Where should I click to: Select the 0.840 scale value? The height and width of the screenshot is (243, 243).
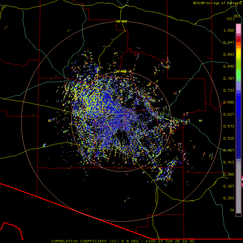229,66
